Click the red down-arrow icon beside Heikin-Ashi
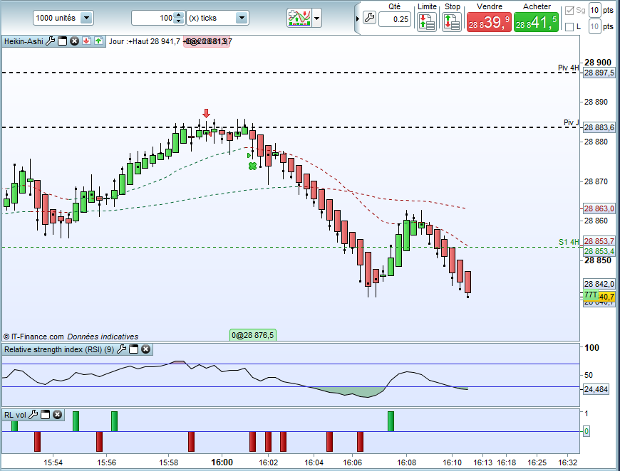Screen dimensions: 620x471 (x=87, y=41)
